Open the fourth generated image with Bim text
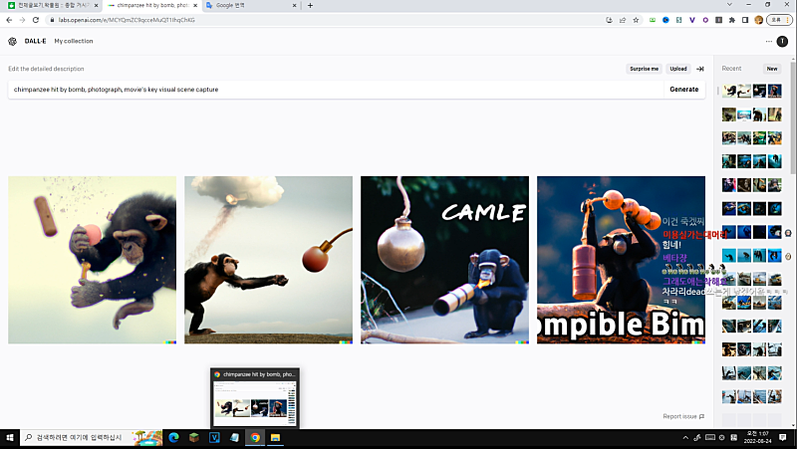 coord(621,260)
